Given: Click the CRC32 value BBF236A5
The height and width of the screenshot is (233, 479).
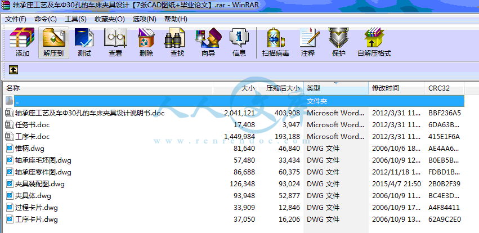Looking at the screenshot, I should (x=445, y=113).
